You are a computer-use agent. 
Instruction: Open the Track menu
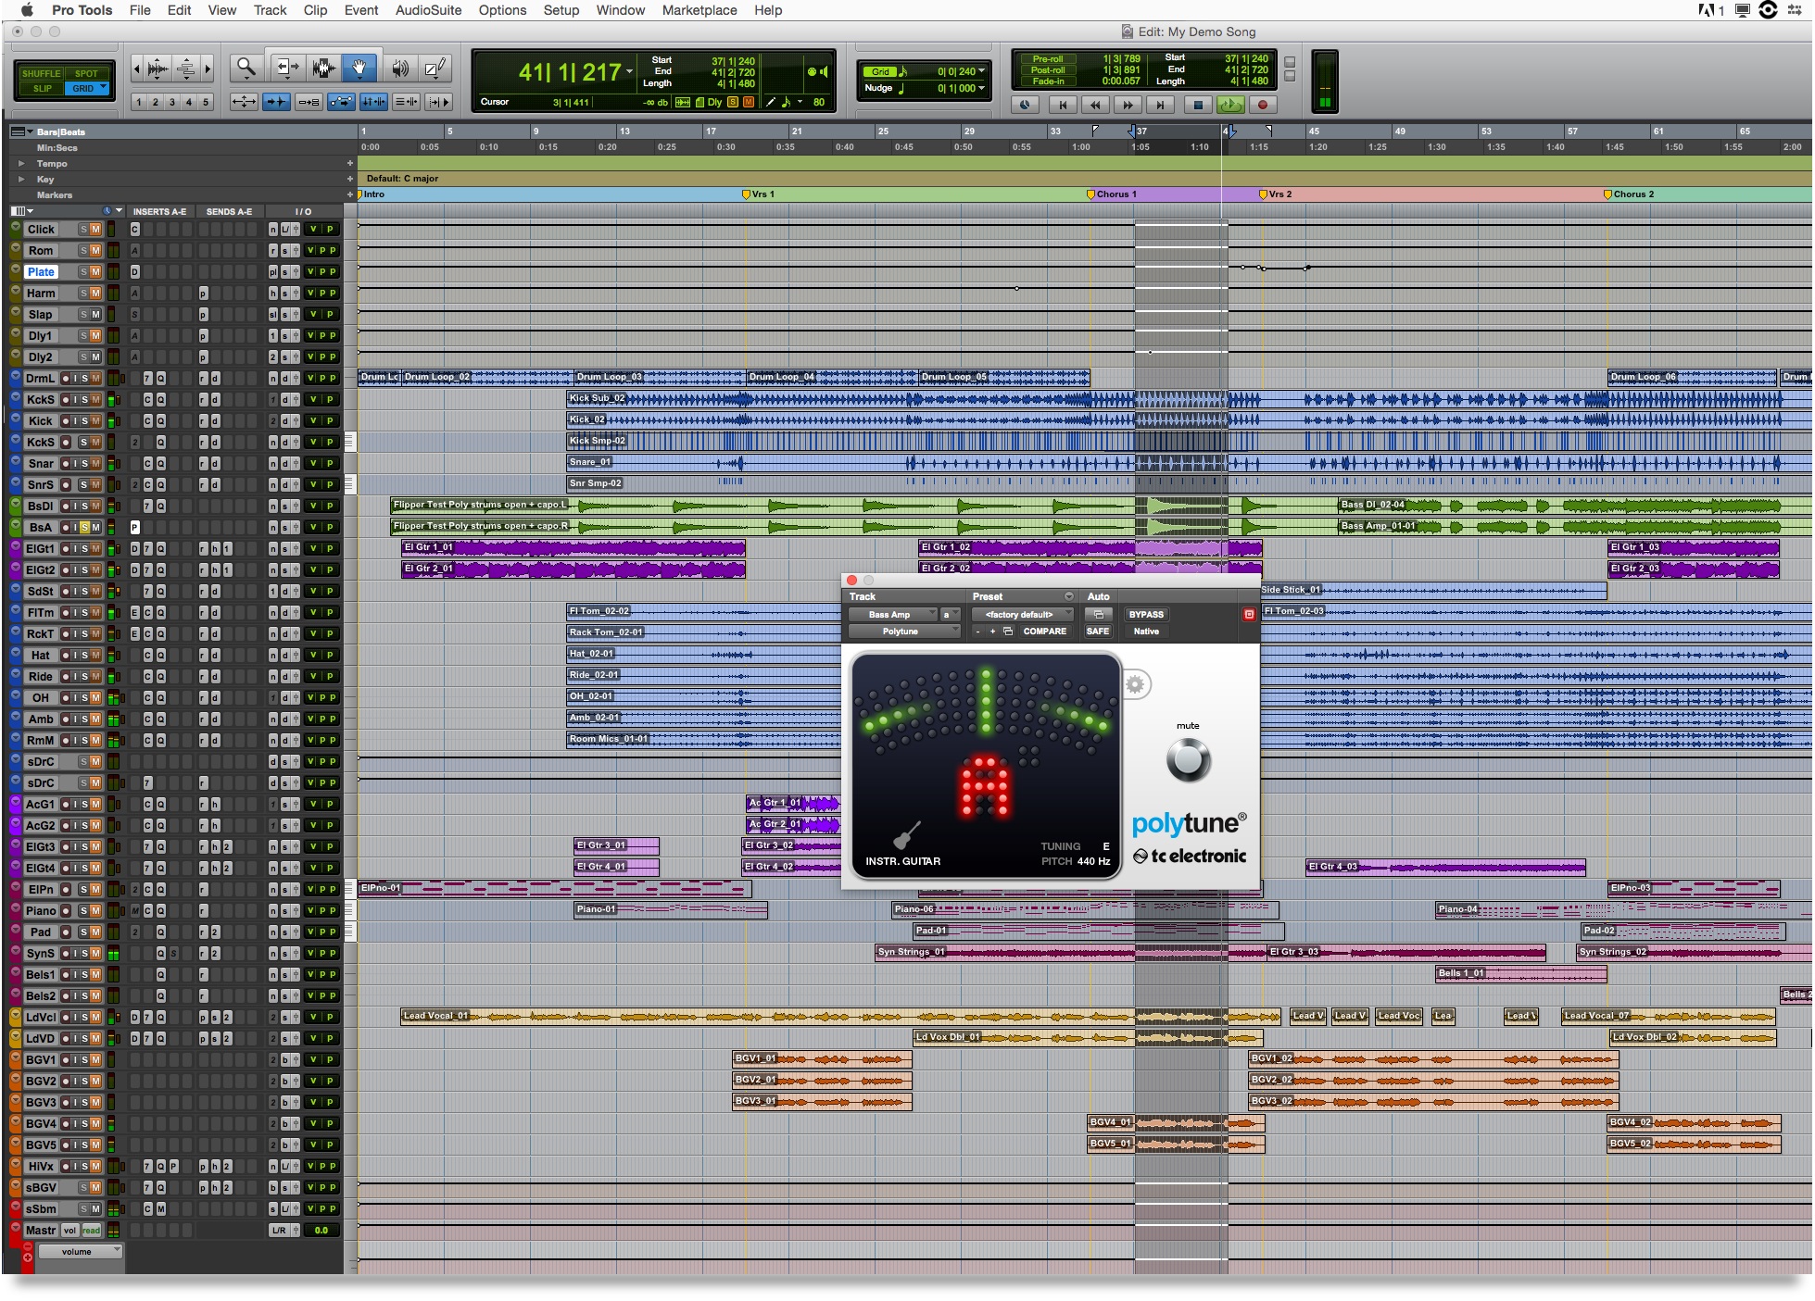270,10
